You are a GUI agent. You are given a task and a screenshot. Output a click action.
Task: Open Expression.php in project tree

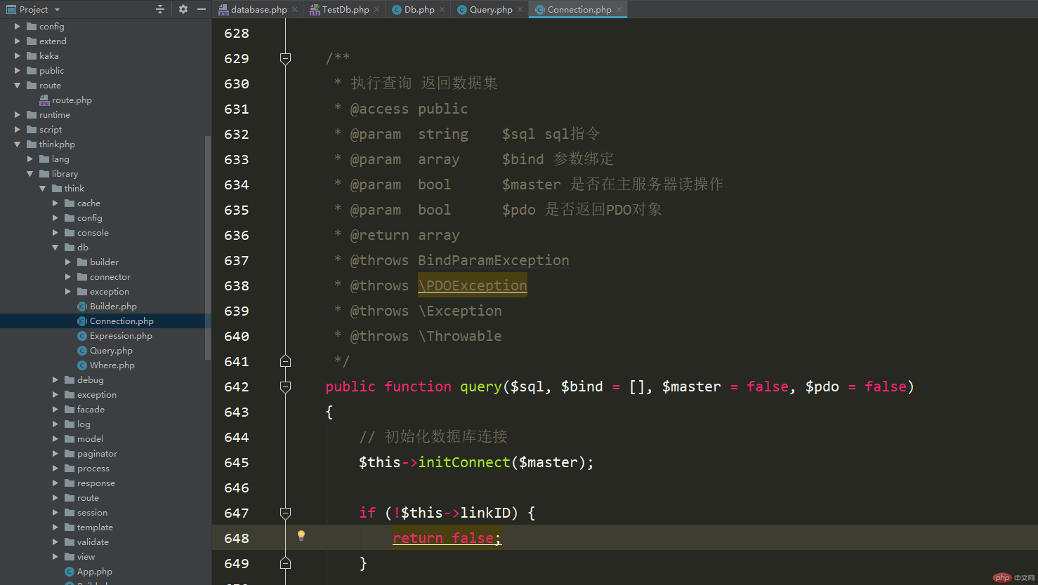(121, 335)
